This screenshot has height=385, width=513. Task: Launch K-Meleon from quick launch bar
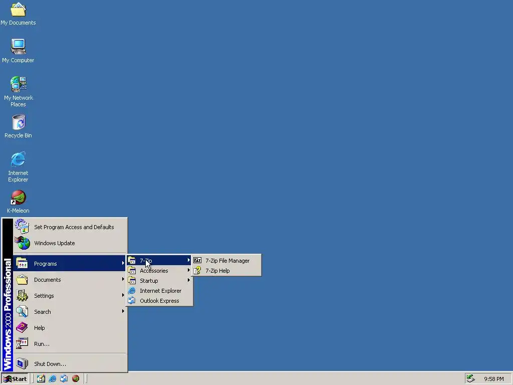[76, 379]
